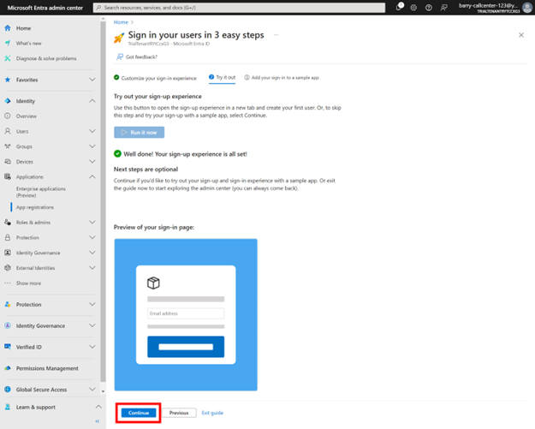Click the Roles & admins icon
The height and width of the screenshot is (429, 535).
(x=8, y=222)
